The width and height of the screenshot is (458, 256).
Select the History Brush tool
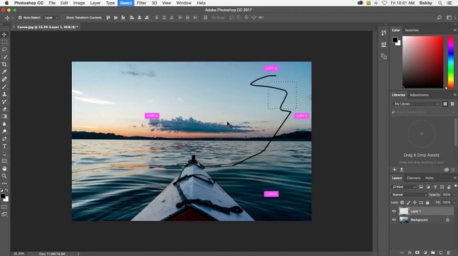pyautogui.click(x=4, y=102)
